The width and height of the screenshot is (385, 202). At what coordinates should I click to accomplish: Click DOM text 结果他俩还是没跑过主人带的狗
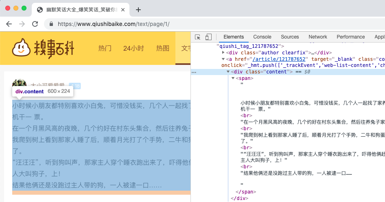coord(296,173)
